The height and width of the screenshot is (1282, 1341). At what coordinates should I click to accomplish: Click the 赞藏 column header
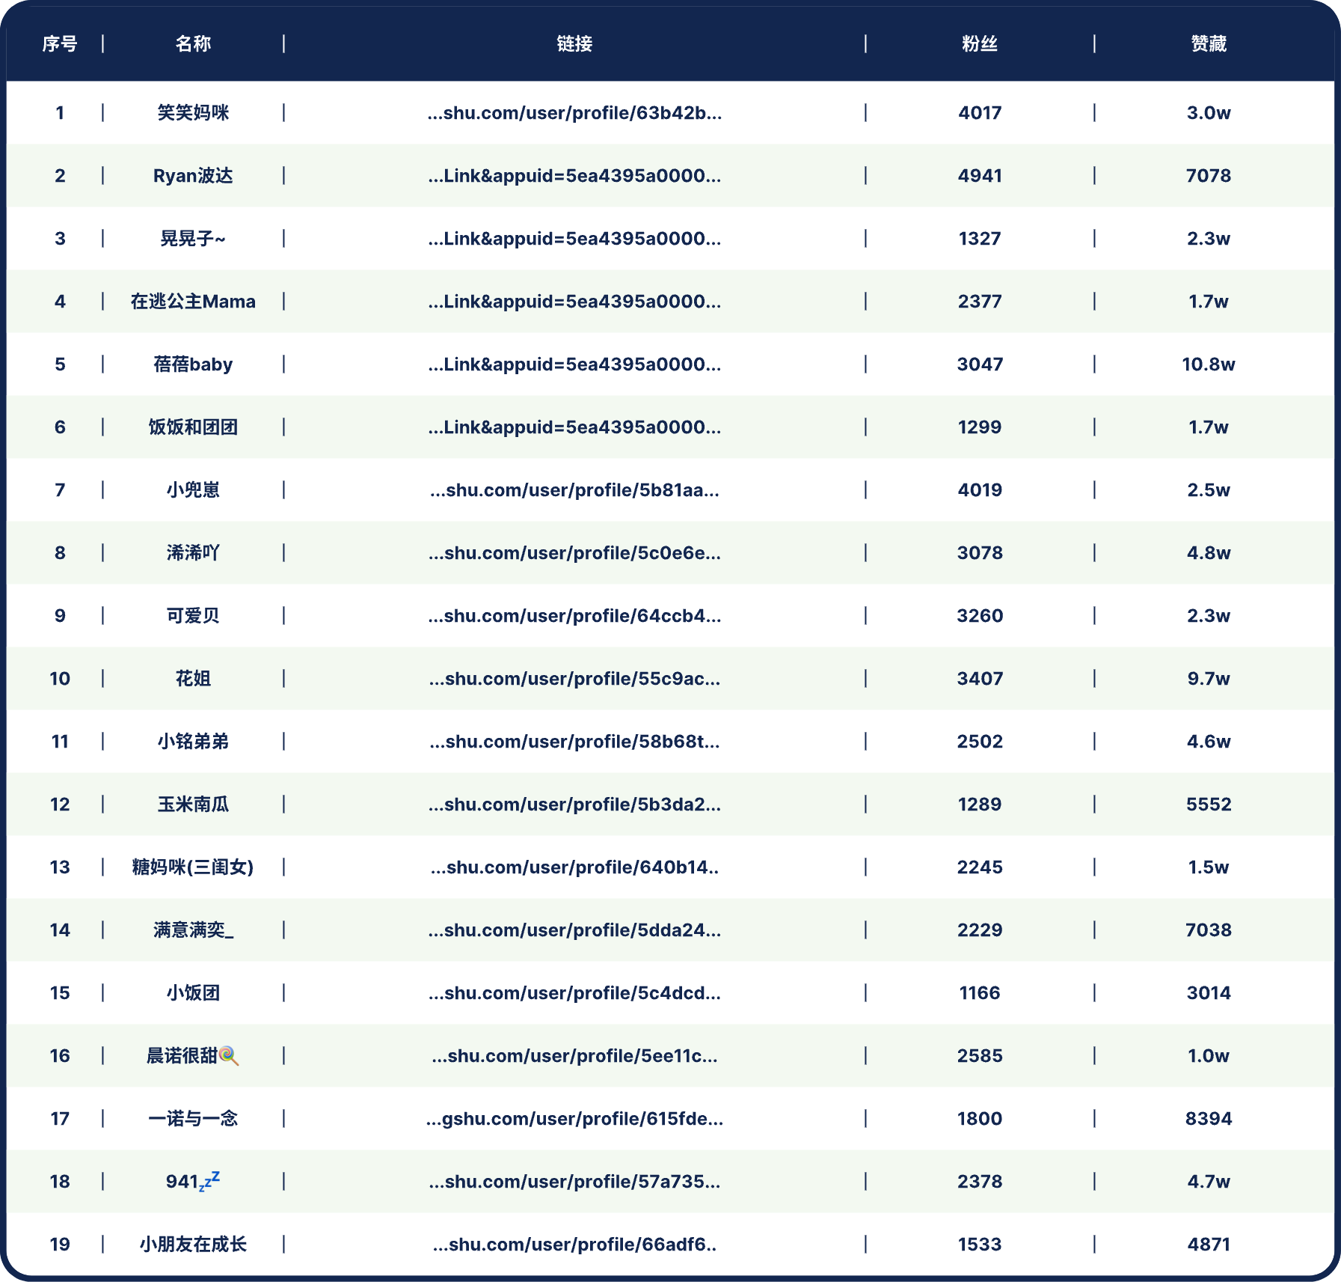[x=1209, y=44]
